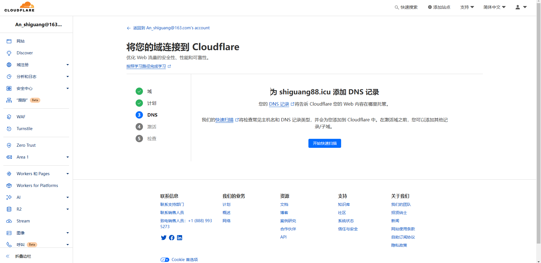541x263 pixels.
Task: Click the Turnstile icon
Action: pyautogui.click(x=9, y=129)
